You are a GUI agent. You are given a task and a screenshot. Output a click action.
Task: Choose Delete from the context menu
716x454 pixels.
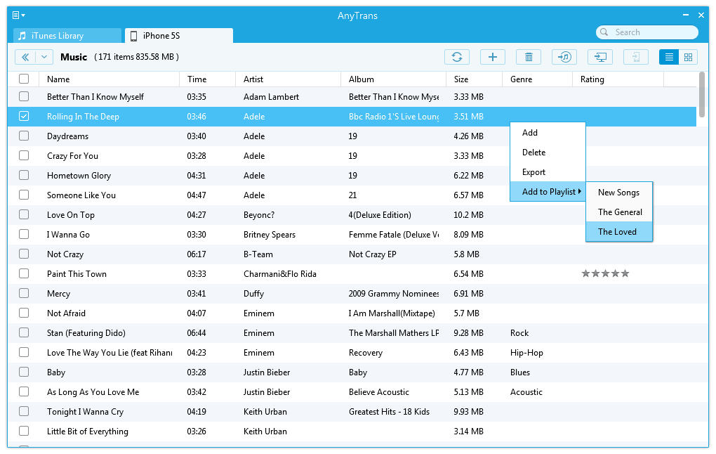[x=548, y=153]
